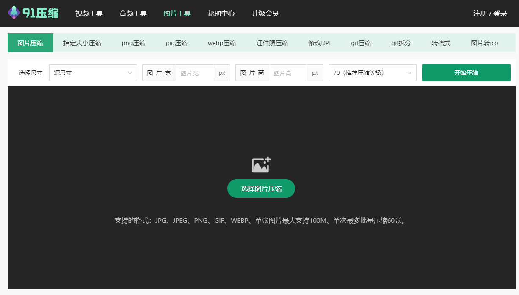
Task: Click 注册 / 登录 link
Action: click(x=490, y=14)
